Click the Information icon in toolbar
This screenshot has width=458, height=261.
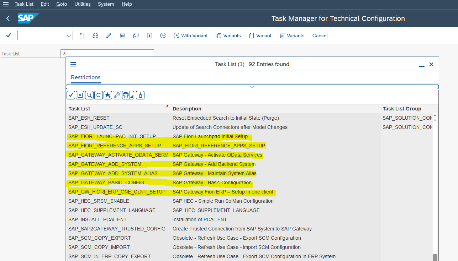point(149,36)
